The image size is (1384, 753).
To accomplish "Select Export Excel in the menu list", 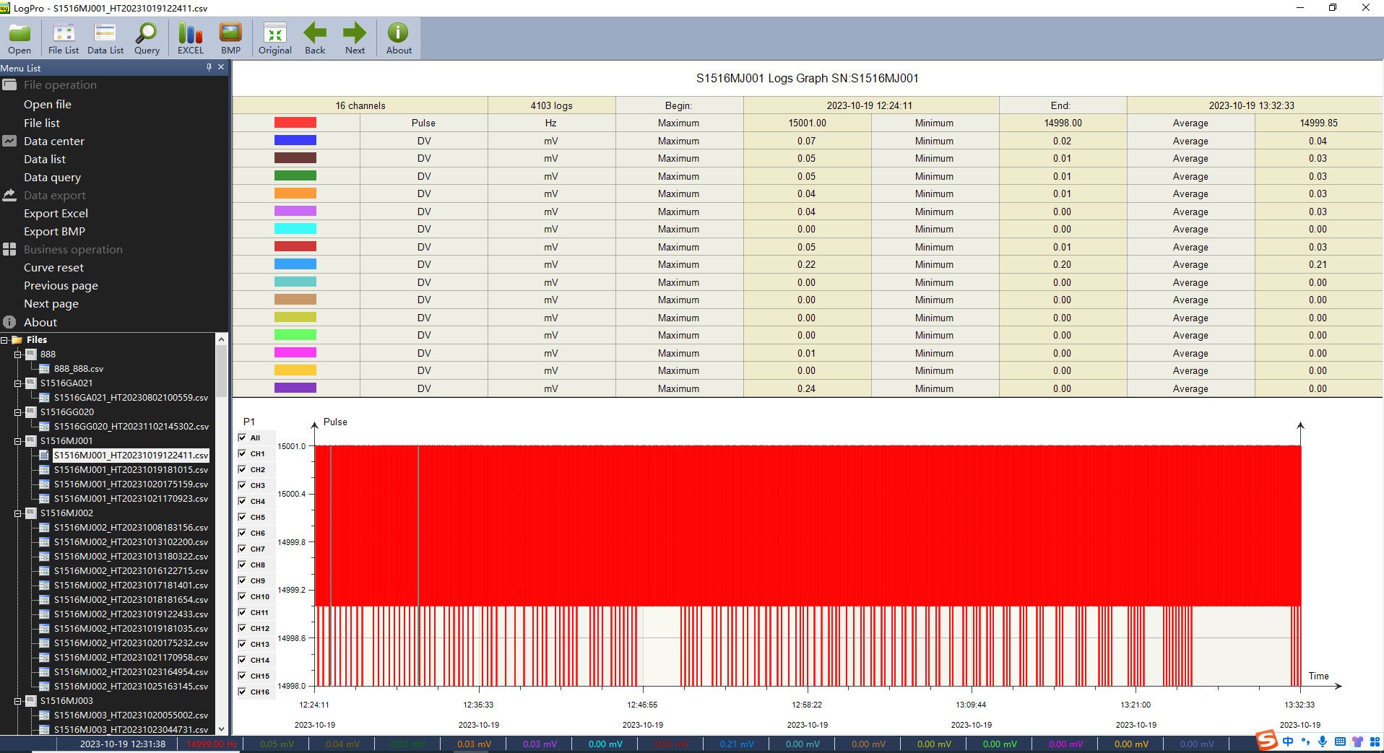I will tap(56, 214).
